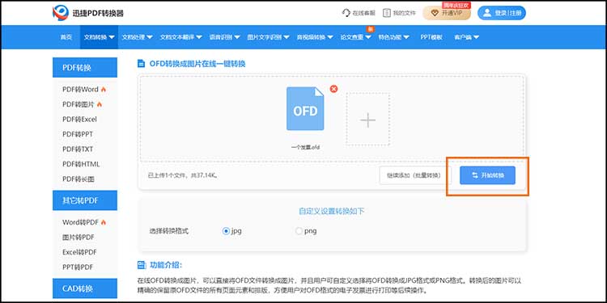Screen dimensions: 607x303
Task: Click the plus box to add file
Action: pos(367,119)
